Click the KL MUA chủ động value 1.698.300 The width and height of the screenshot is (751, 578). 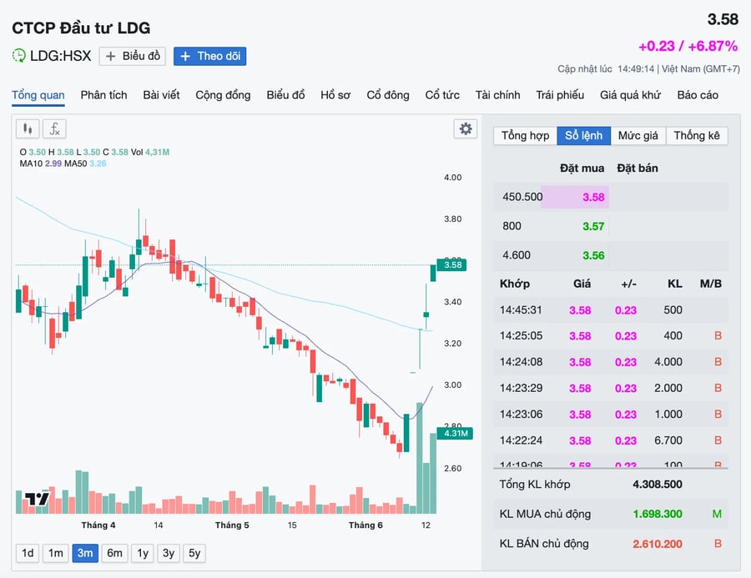pos(658,514)
